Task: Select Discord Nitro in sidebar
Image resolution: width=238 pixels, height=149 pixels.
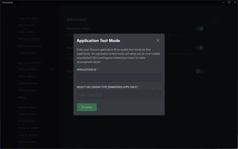Action: pos(28,69)
